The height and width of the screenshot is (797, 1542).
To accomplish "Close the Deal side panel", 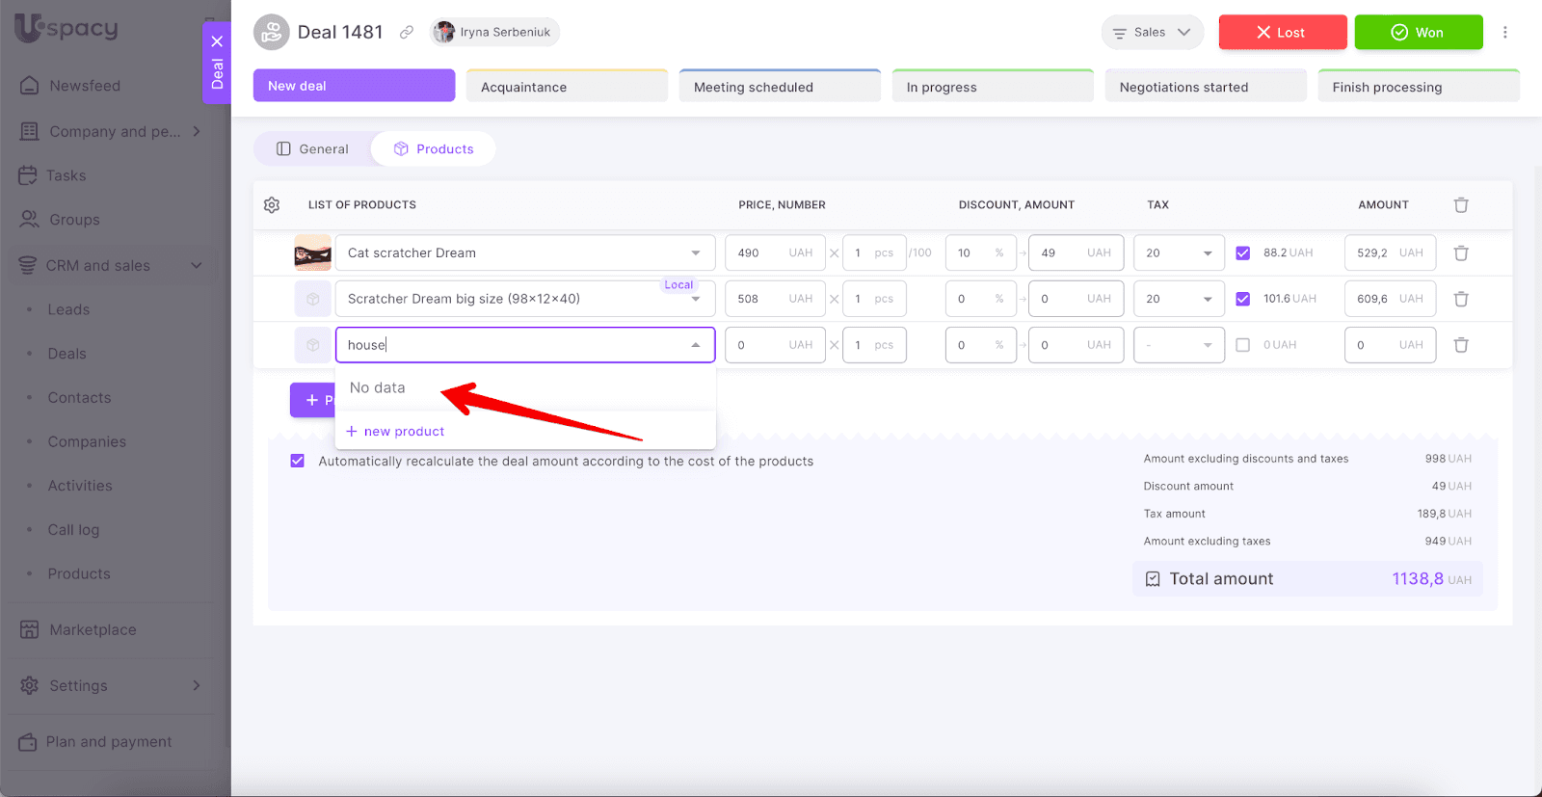I will click(217, 41).
